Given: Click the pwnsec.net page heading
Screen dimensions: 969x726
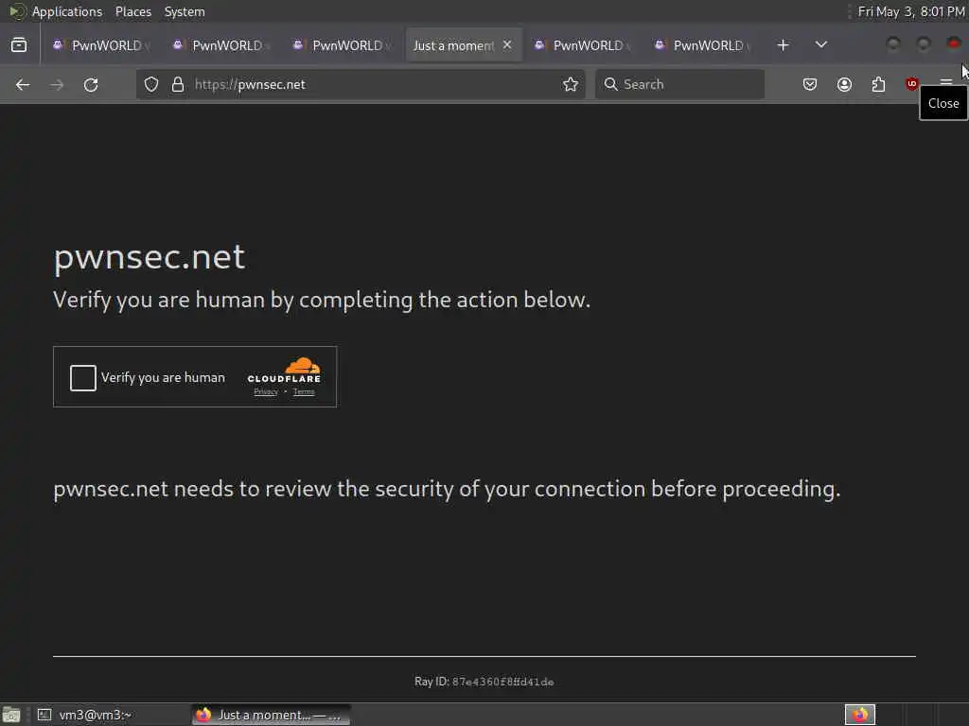Looking at the screenshot, I should tap(150, 257).
